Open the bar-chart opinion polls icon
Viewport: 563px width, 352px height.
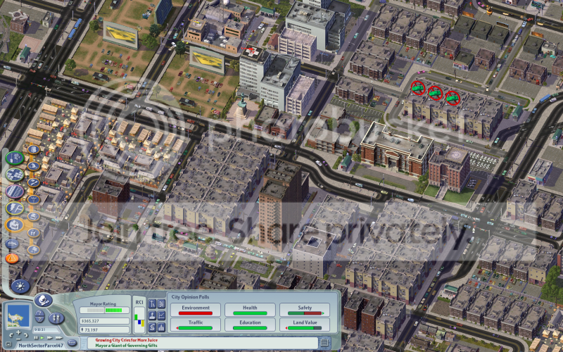[161, 327]
